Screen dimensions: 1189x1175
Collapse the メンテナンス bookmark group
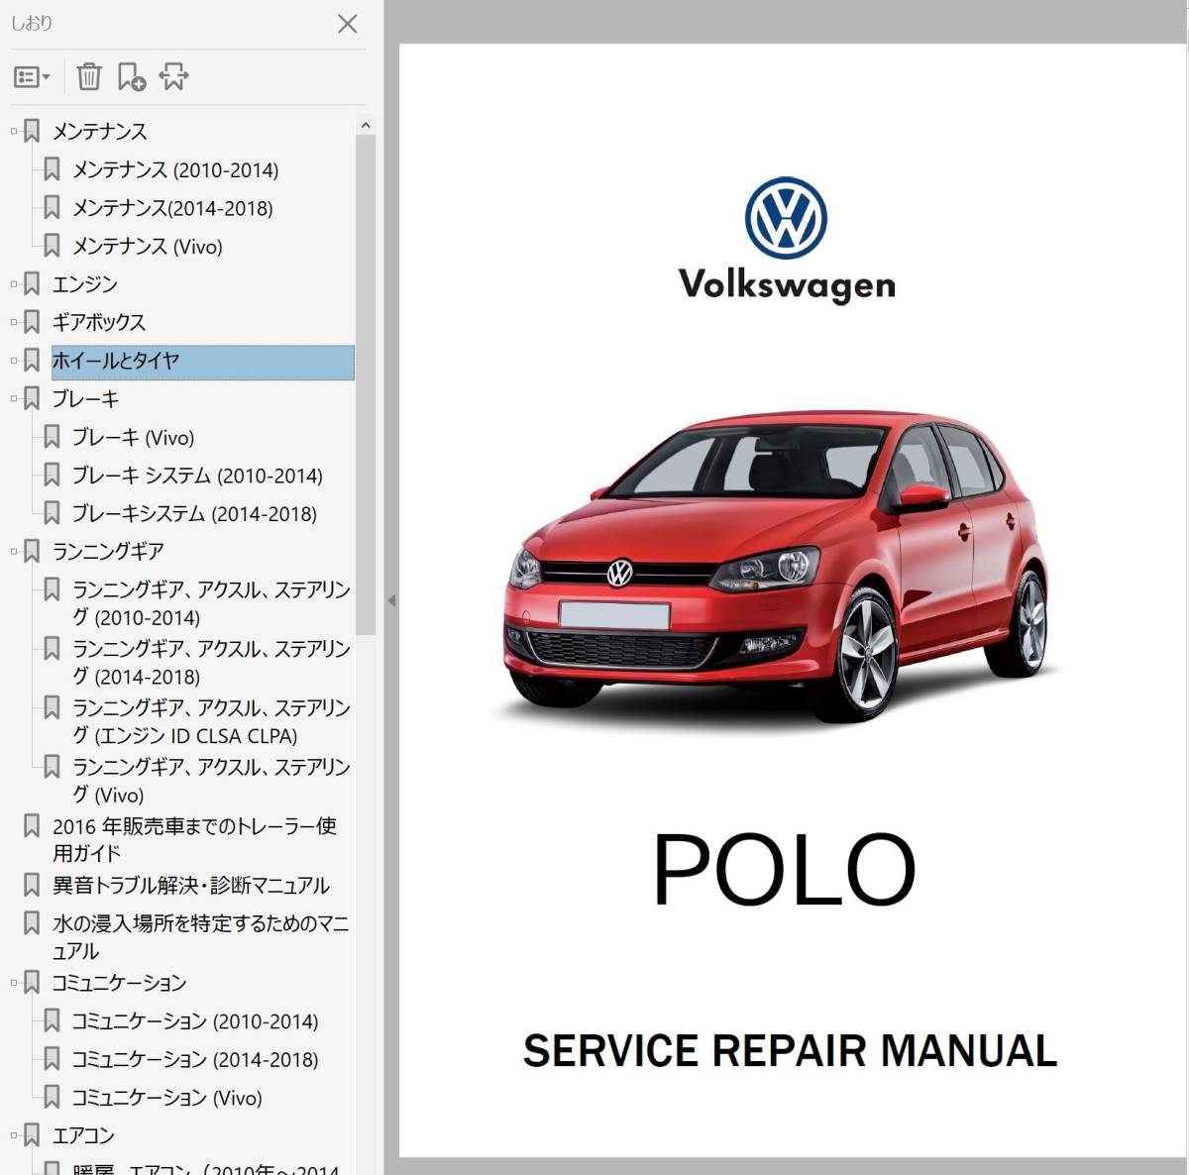pyautogui.click(x=14, y=131)
